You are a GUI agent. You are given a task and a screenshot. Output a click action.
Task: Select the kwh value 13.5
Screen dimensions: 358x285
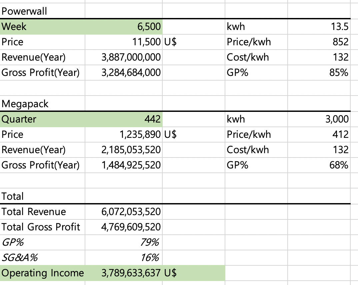pos(319,27)
